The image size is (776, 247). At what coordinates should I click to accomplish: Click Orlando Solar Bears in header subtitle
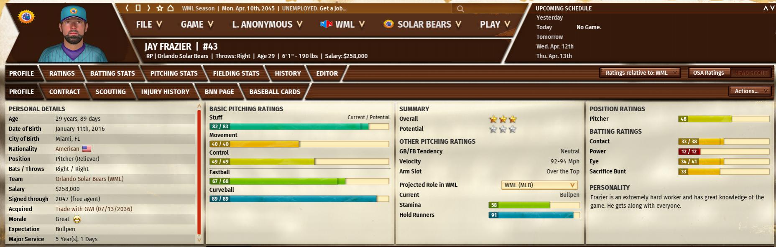(183, 56)
